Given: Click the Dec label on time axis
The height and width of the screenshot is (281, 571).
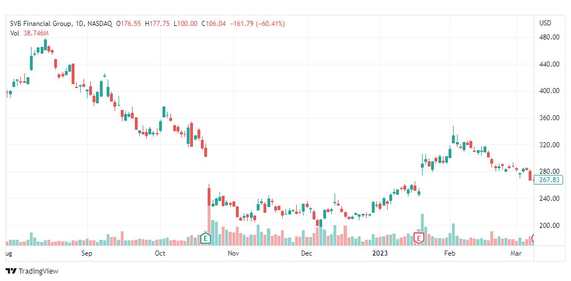Looking at the screenshot, I should pyautogui.click(x=306, y=253).
